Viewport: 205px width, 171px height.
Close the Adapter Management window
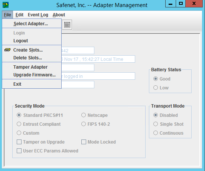point(194,4)
